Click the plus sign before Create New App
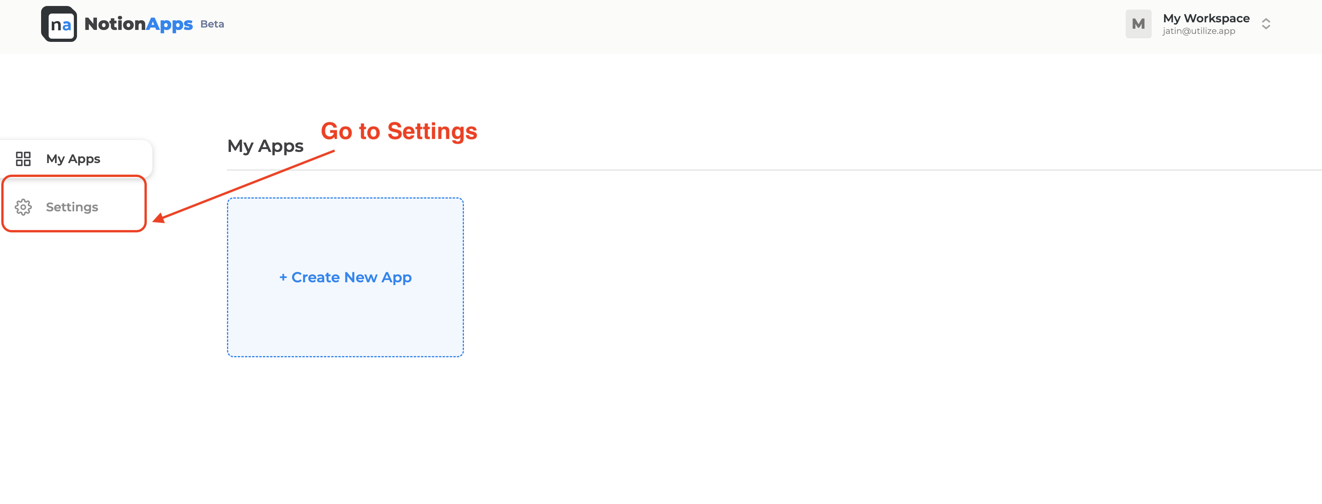The image size is (1322, 504). [283, 278]
